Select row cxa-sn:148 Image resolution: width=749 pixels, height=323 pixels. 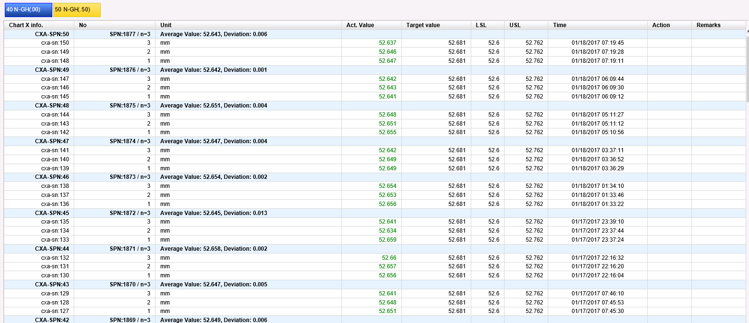point(375,61)
